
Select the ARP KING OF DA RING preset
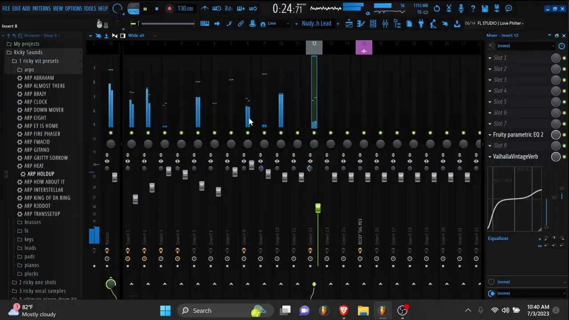click(47, 198)
